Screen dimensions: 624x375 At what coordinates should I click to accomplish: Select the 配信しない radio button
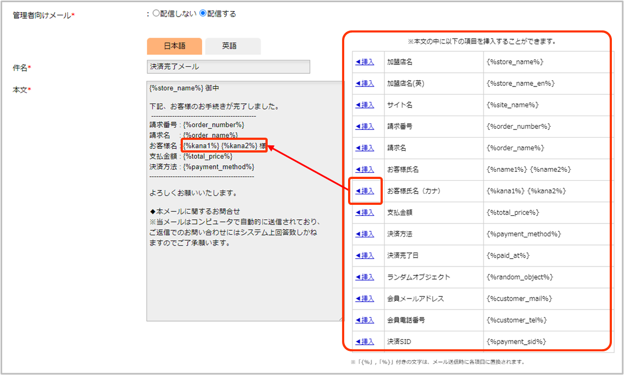point(156,14)
